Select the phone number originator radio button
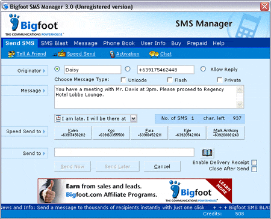 [x=128, y=69]
